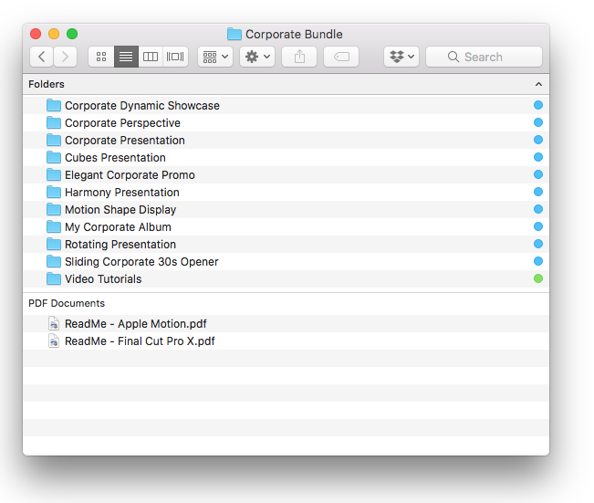Switch to icon view
Viewport: 594px width, 503px height.
tap(101, 57)
